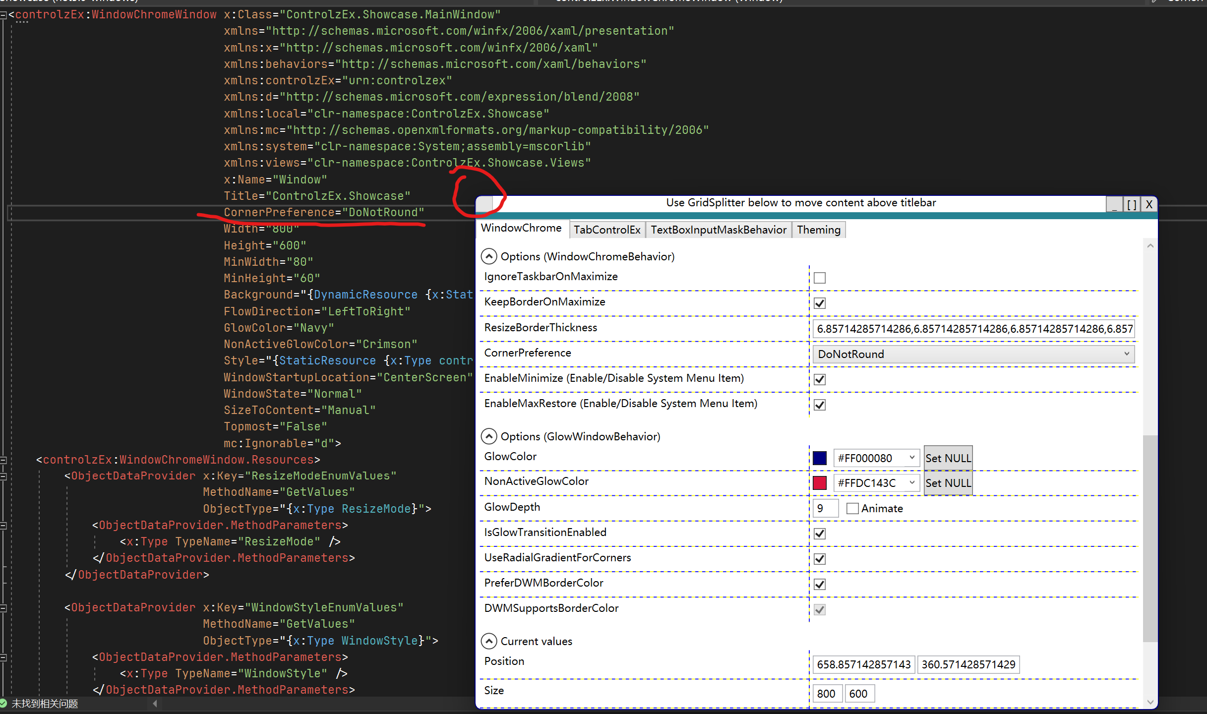Collapse the Current values section
The height and width of the screenshot is (714, 1207).
pos(489,641)
